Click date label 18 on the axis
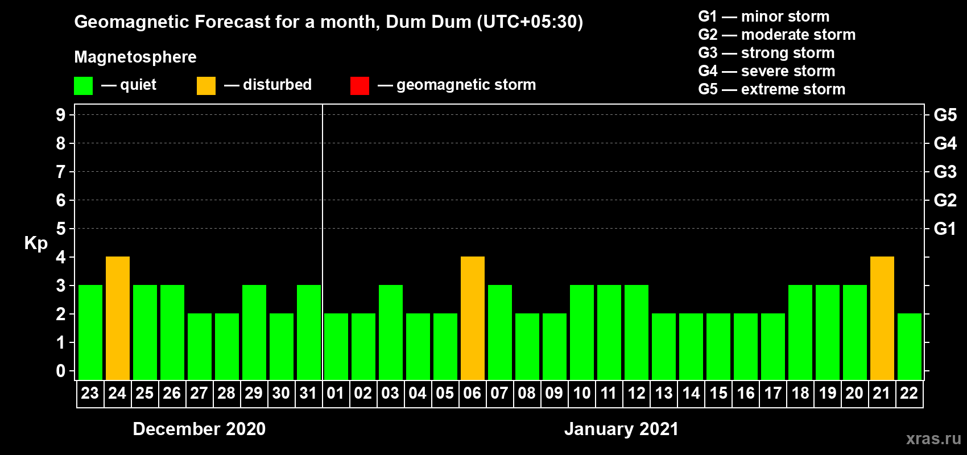 [800, 393]
